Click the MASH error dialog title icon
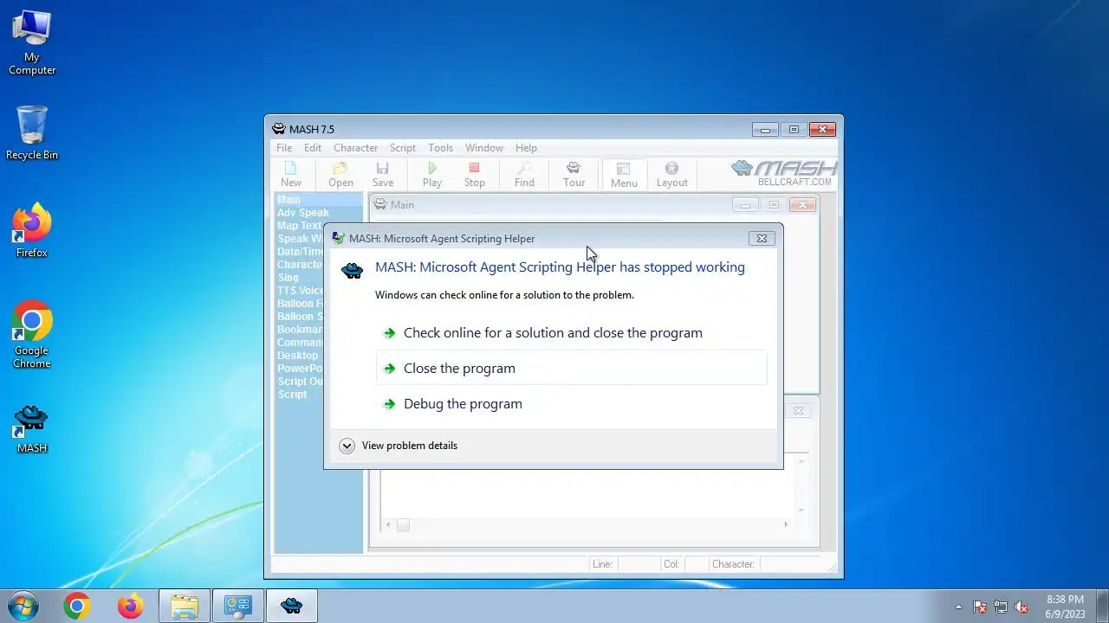The image size is (1109, 623). point(338,238)
